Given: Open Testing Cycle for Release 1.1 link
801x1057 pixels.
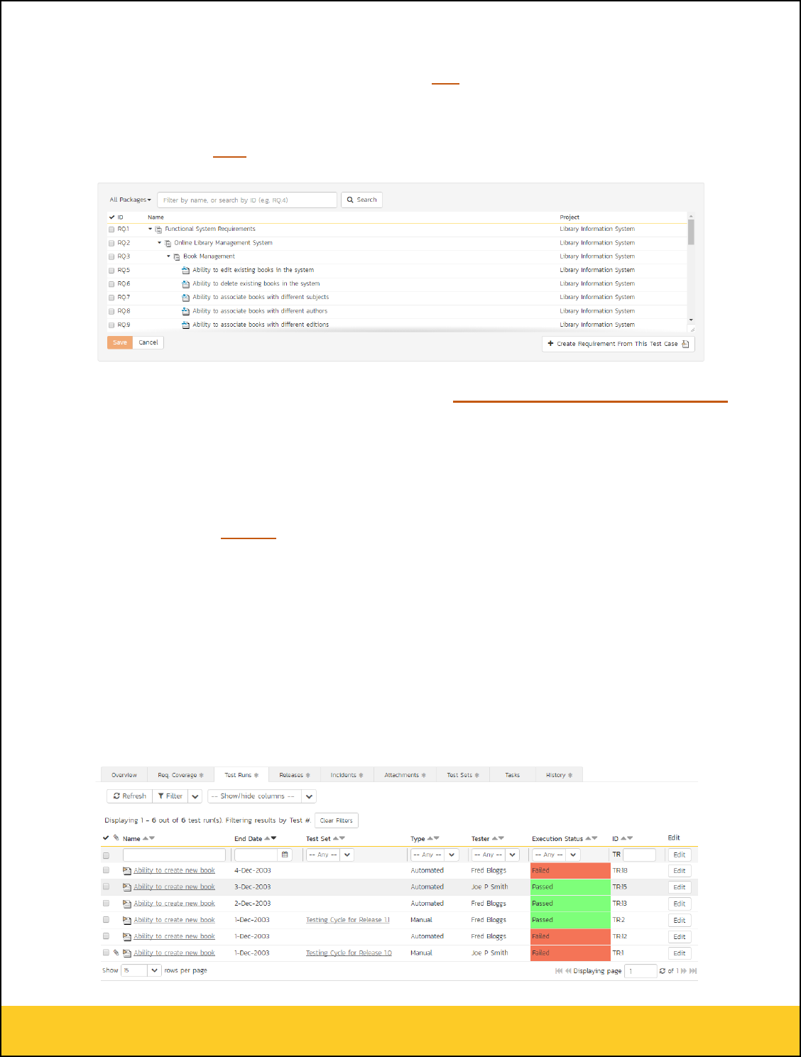Looking at the screenshot, I should pos(348,920).
